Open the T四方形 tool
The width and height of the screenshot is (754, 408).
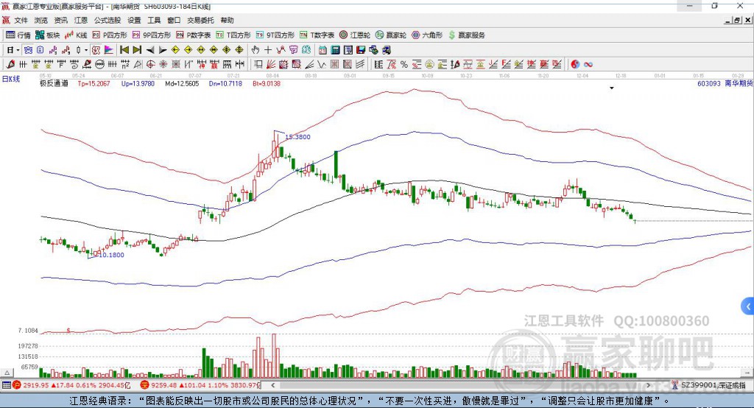pos(233,35)
